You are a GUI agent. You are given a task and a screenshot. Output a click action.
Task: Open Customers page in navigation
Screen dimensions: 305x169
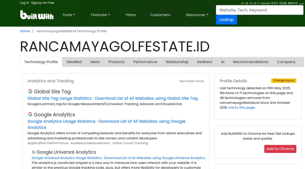pyautogui.click(x=160, y=15)
